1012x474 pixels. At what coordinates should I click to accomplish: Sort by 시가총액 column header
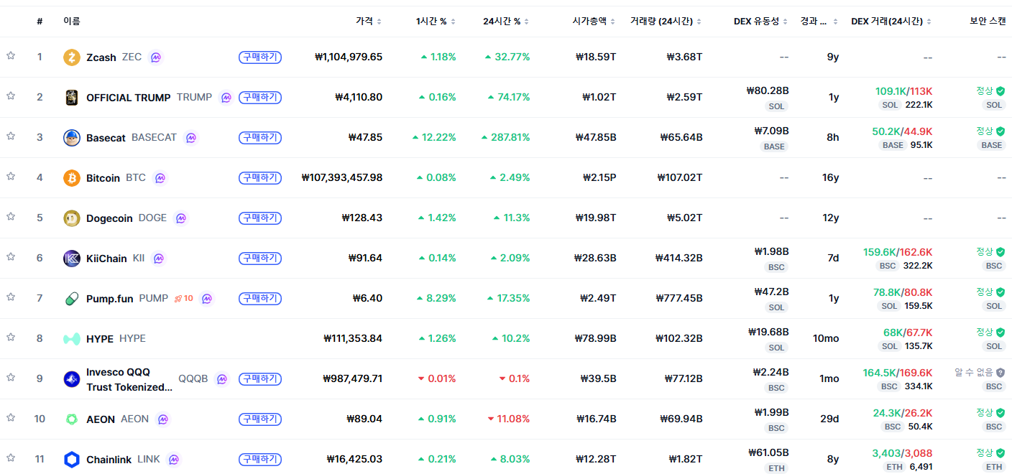point(592,22)
